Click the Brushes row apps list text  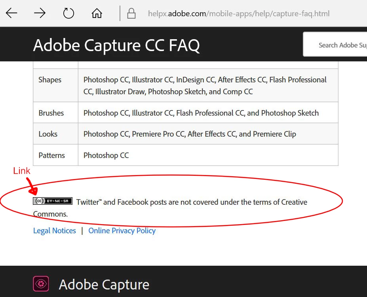click(x=201, y=113)
